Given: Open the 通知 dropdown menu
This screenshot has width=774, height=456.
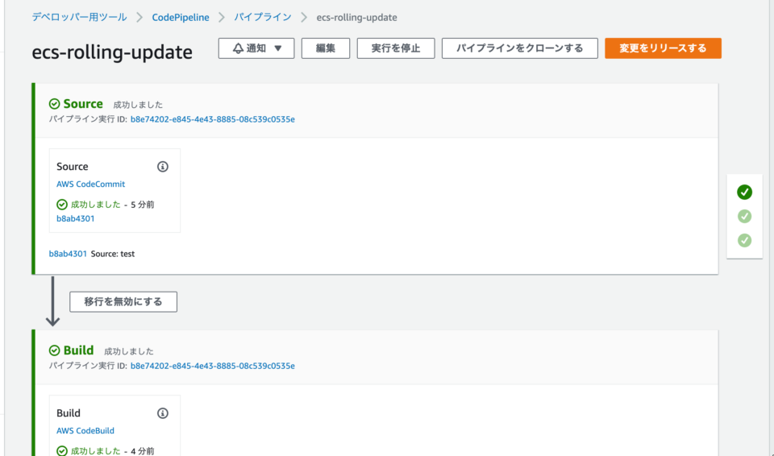Looking at the screenshot, I should pos(278,48).
